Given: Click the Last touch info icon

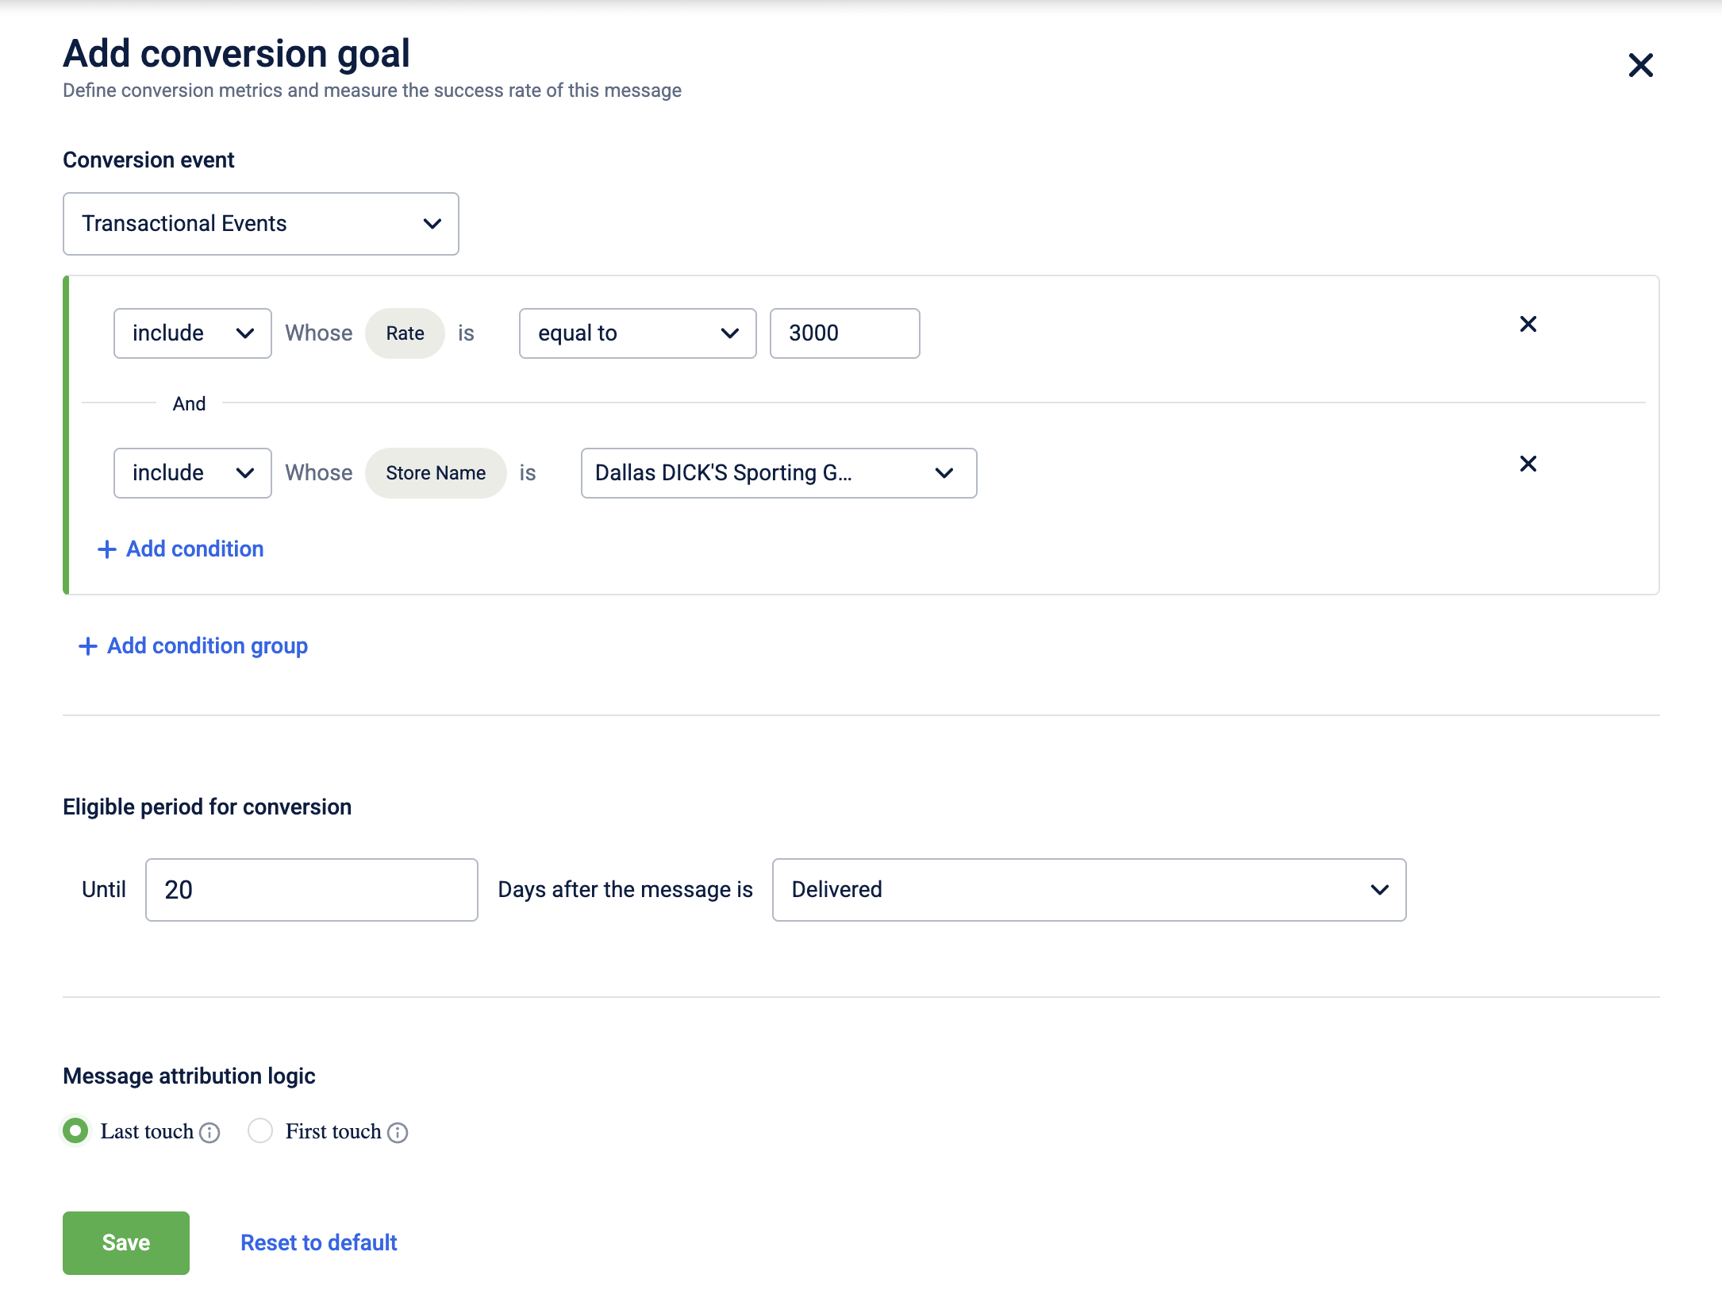Looking at the screenshot, I should (x=209, y=1133).
